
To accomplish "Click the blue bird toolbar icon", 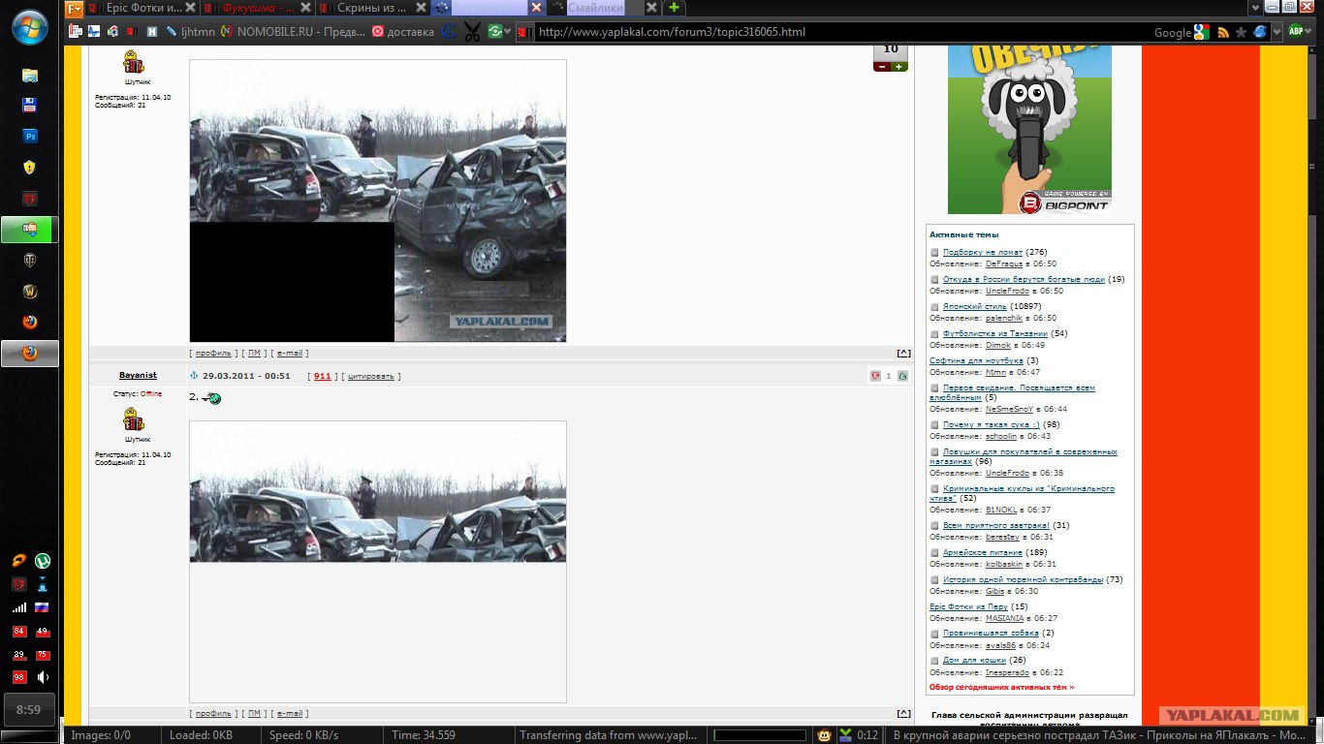I will pos(1260,32).
